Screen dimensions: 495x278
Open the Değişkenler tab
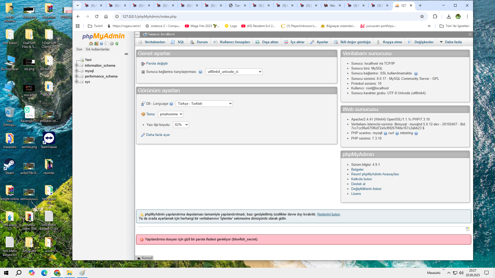pos(421,42)
